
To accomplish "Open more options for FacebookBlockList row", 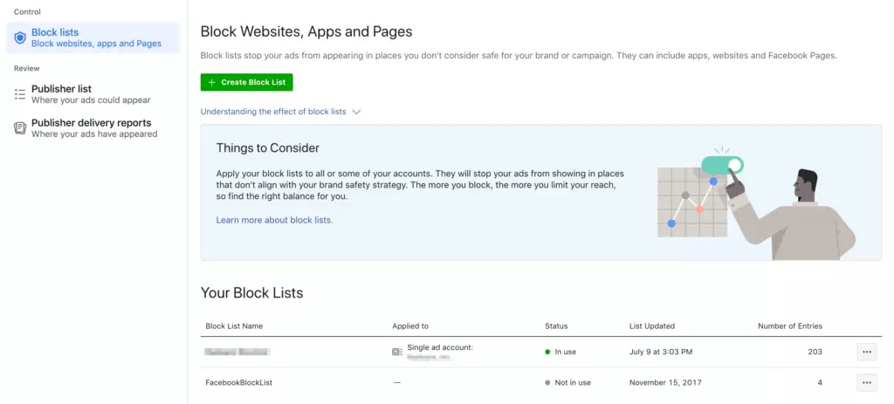I will click(866, 382).
